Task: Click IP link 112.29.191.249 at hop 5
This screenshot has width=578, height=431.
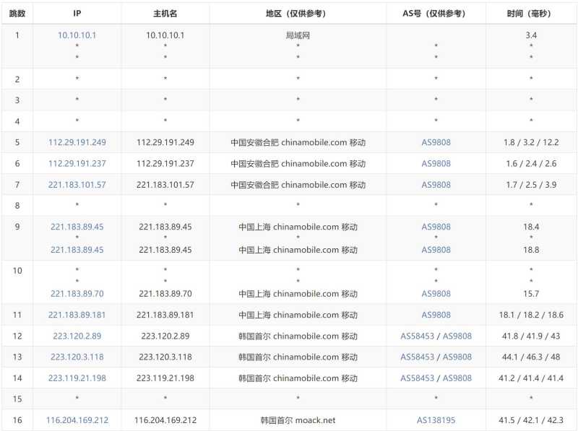Action: tap(77, 142)
